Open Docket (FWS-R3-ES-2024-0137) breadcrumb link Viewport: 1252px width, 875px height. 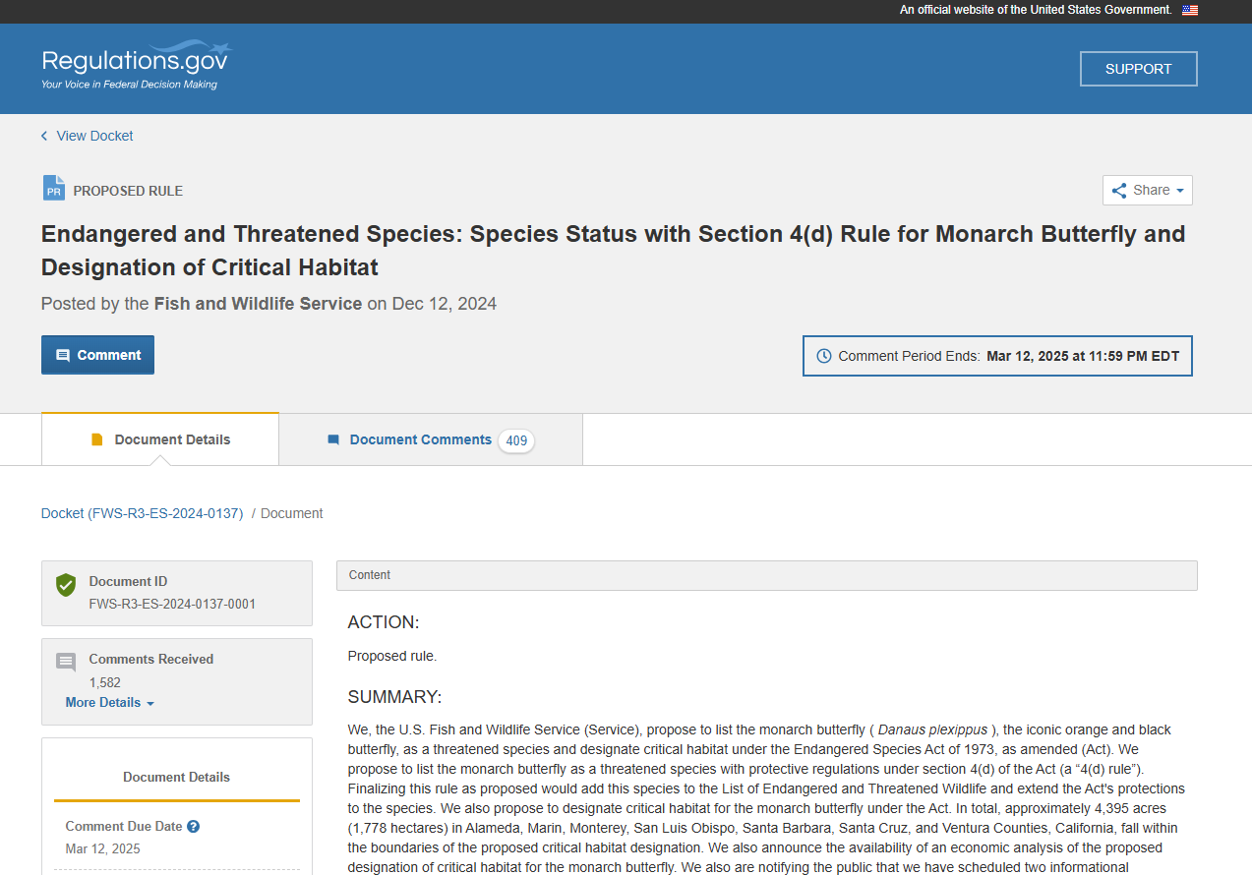[142, 513]
